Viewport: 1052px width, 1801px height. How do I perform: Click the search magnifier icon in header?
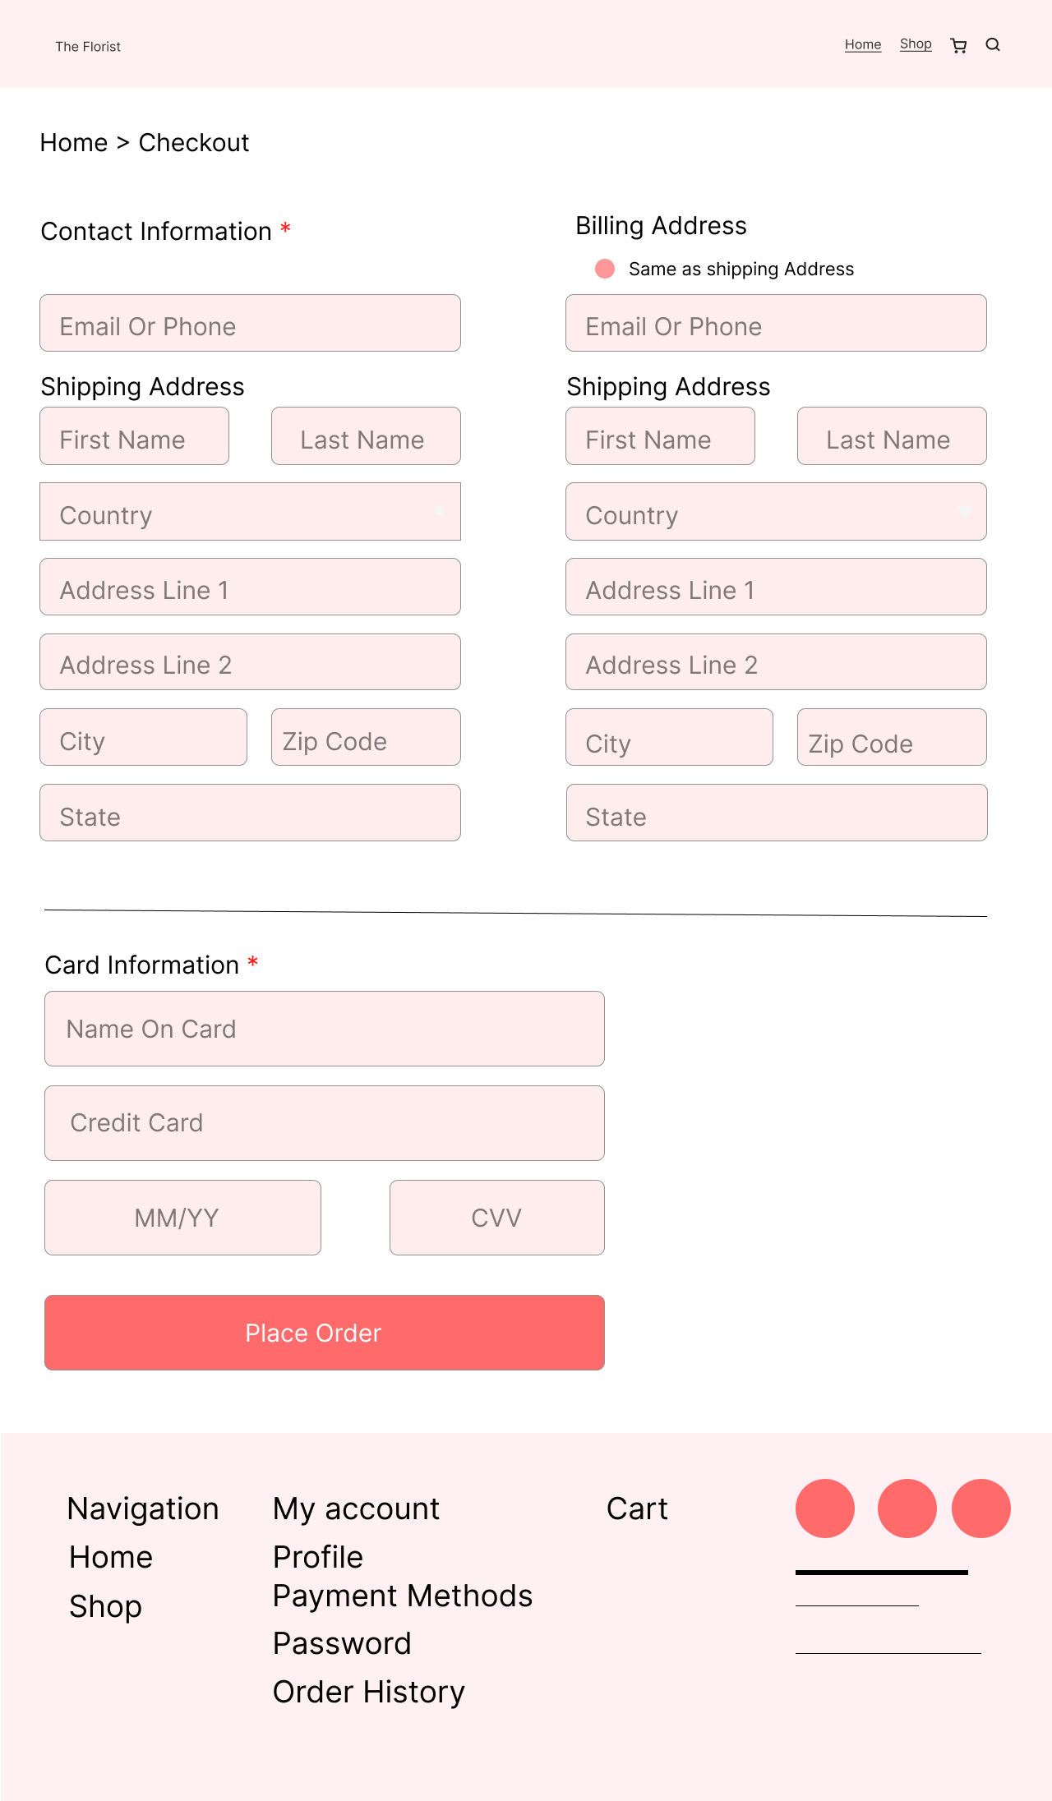point(993,44)
